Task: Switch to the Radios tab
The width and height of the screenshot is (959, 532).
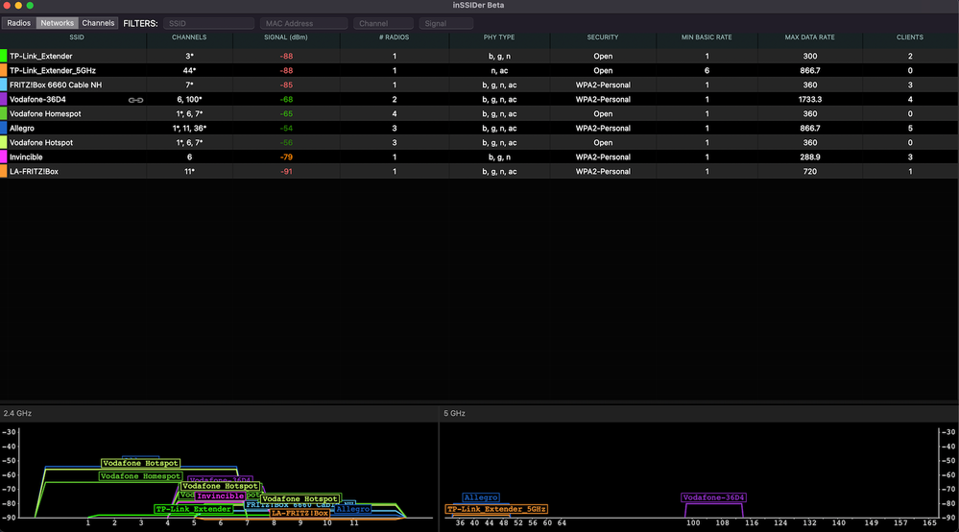Action: point(18,23)
